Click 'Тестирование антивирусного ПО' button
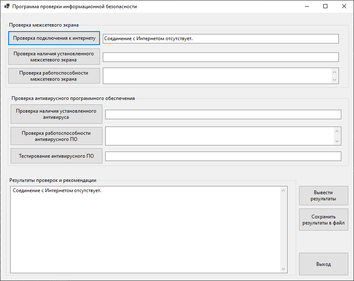354x281 pixels. [x=57, y=156]
